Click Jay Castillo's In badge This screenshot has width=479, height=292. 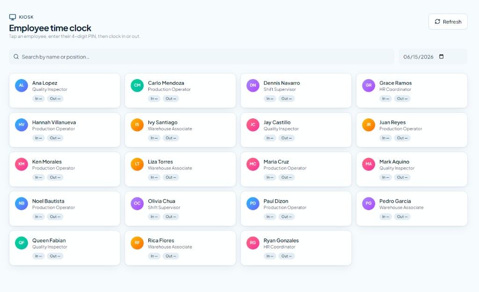tap(270, 138)
